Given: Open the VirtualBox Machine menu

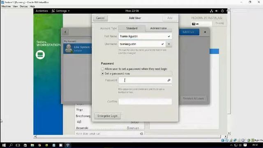Looking at the screenshot, I should coord(6,7).
